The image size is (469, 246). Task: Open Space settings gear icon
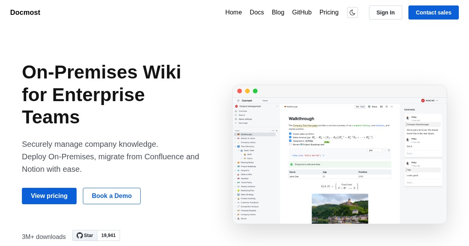(236, 119)
